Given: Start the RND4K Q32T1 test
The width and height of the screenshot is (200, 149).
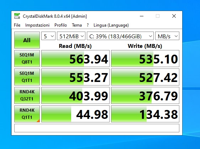Looking at the screenshot, I should click(x=27, y=95).
